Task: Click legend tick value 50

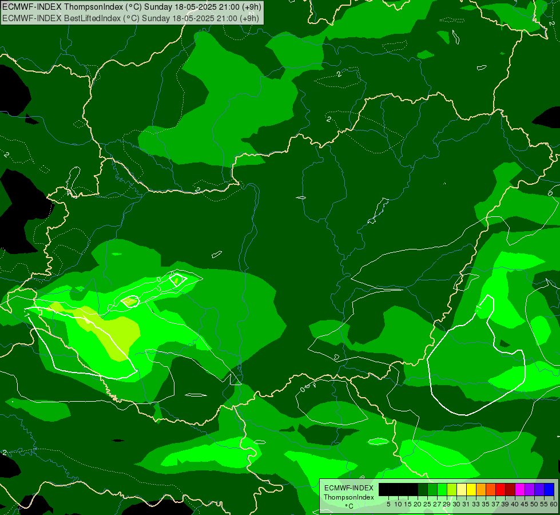Action: pyautogui.click(x=534, y=504)
